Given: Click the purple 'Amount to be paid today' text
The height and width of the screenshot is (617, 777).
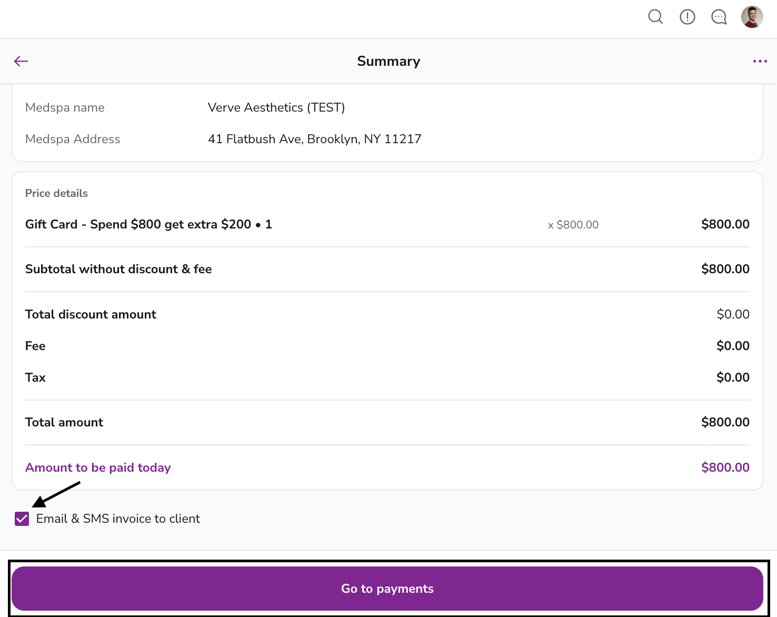Looking at the screenshot, I should (x=98, y=467).
